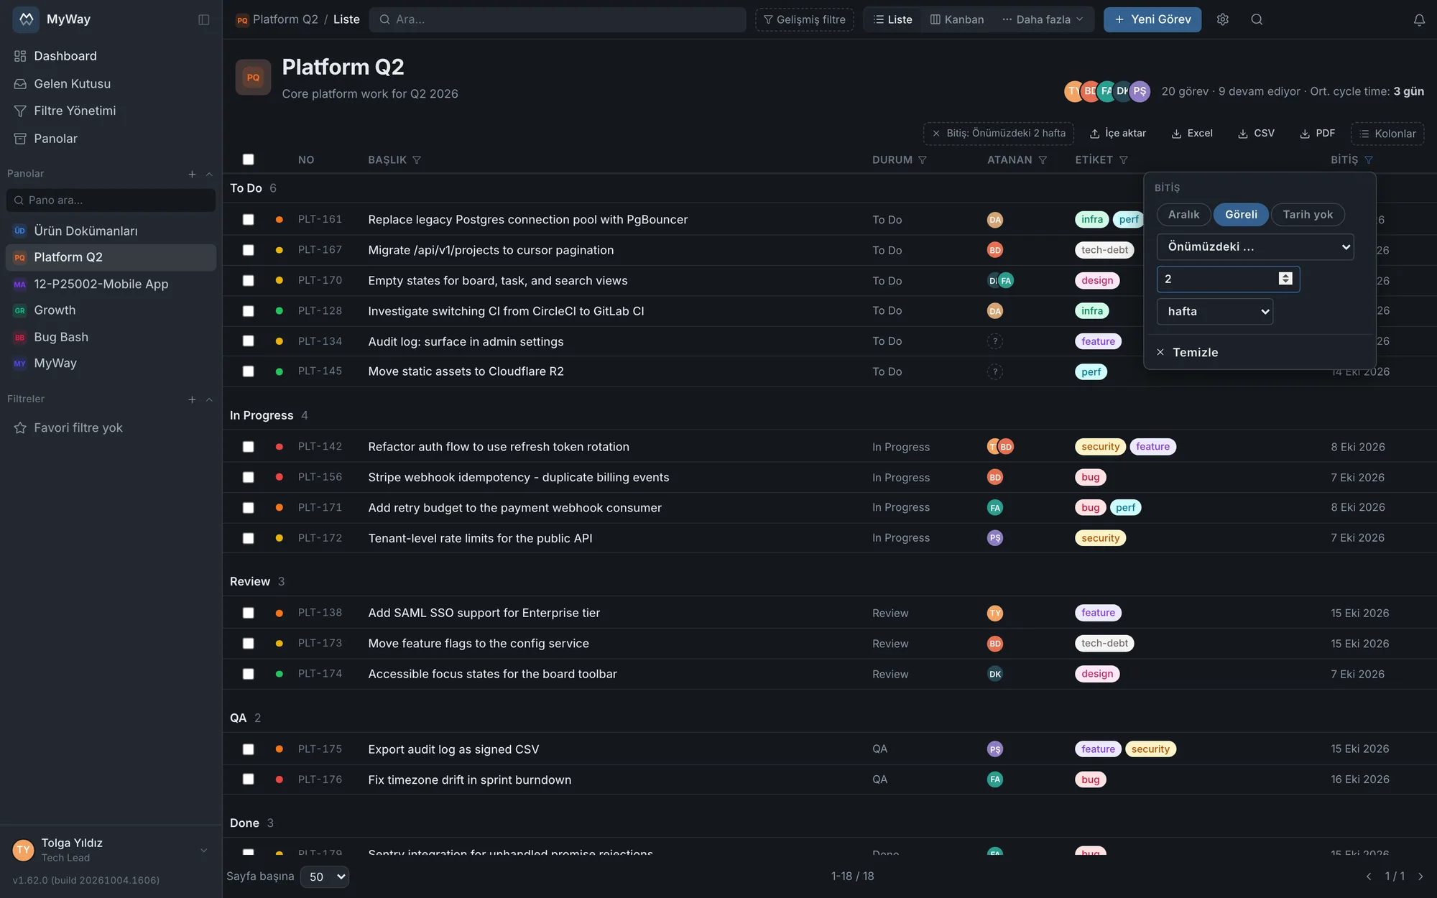The height and width of the screenshot is (898, 1437).
Task: Open the settings gear icon
Action: 1223,19
